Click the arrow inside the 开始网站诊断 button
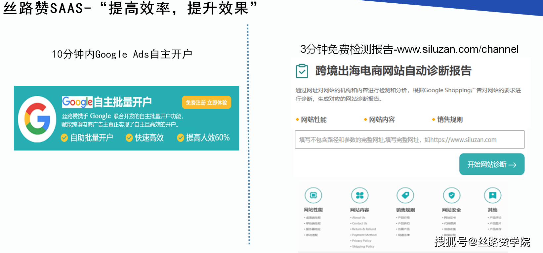This screenshot has height=253, width=543. [512, 165]
